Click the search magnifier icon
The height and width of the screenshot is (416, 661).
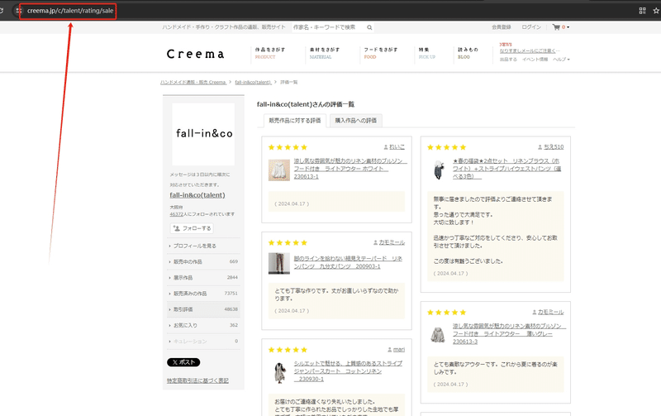coord(369,27)
